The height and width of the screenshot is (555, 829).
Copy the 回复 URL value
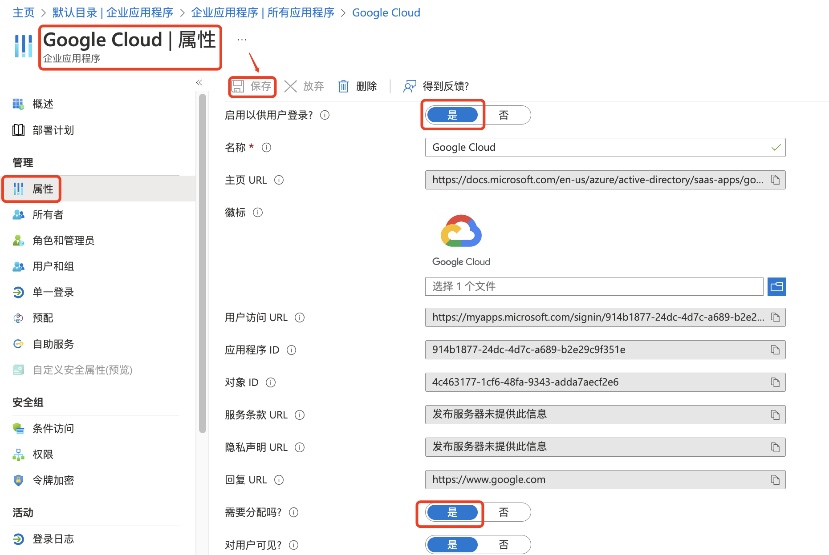pos(775,479)
